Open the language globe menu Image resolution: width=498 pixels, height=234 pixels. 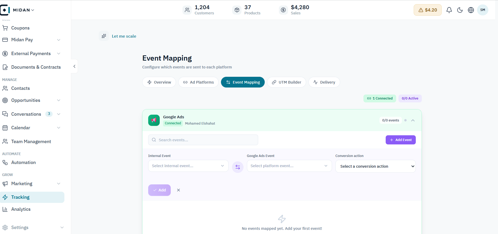point(471,10)
